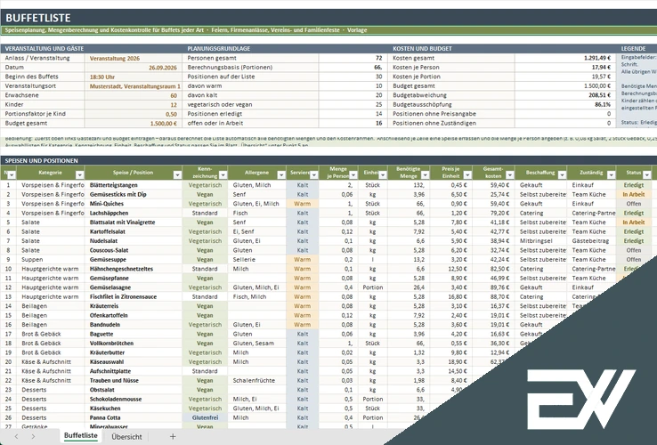Viewport: 657px width, 445px height.
Task: Open the Zuständig column filter dropdown
Action: pyautogui.click(x=611, y=175)
